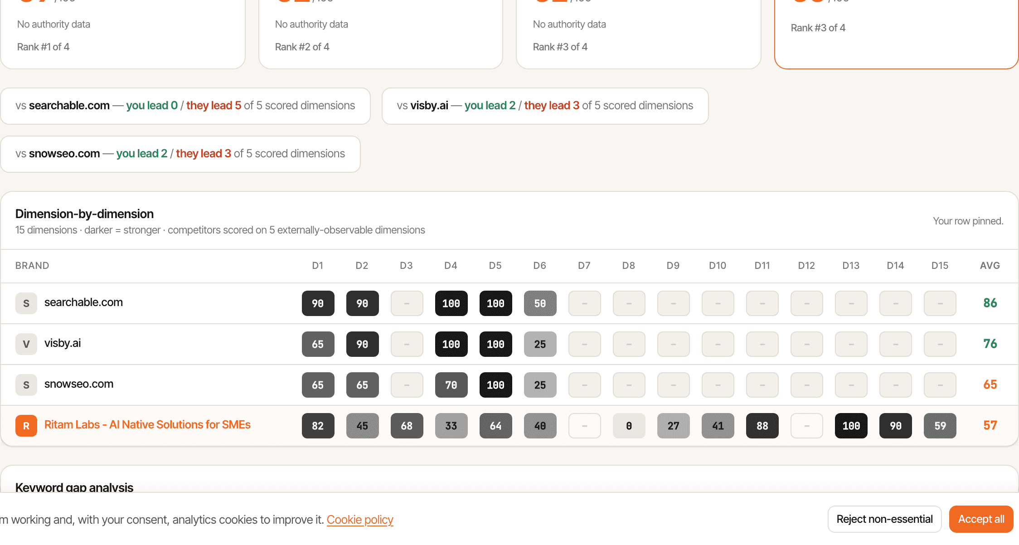
Task: Reject non-essential cookies
Action: tap(885, 519)
